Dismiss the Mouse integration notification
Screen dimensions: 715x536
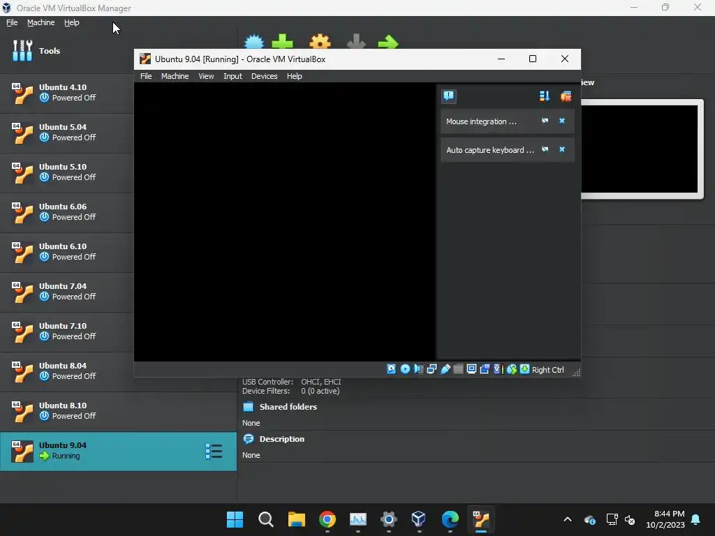click(562, 121)
